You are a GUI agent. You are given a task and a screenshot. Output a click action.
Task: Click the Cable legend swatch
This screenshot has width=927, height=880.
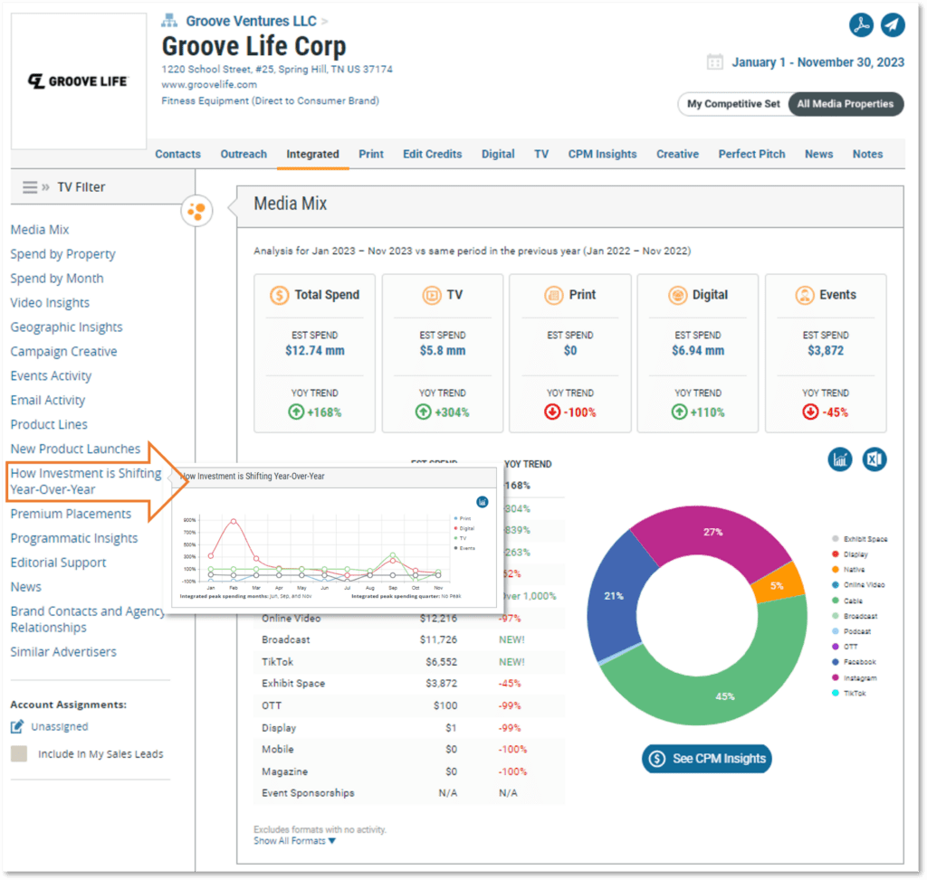pyautogui.click(x=836, y=601)
